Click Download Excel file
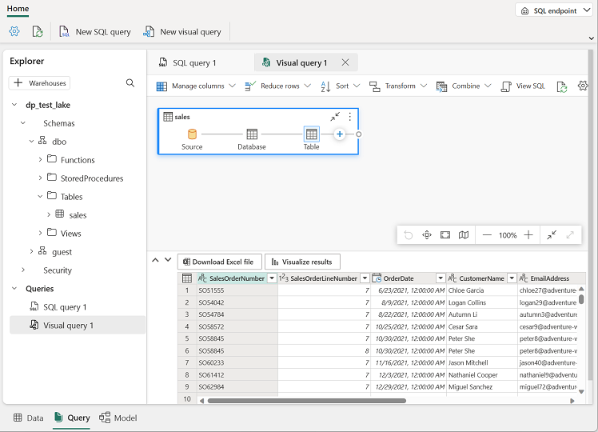The image size is (598, 432). (x=220, y=262)
